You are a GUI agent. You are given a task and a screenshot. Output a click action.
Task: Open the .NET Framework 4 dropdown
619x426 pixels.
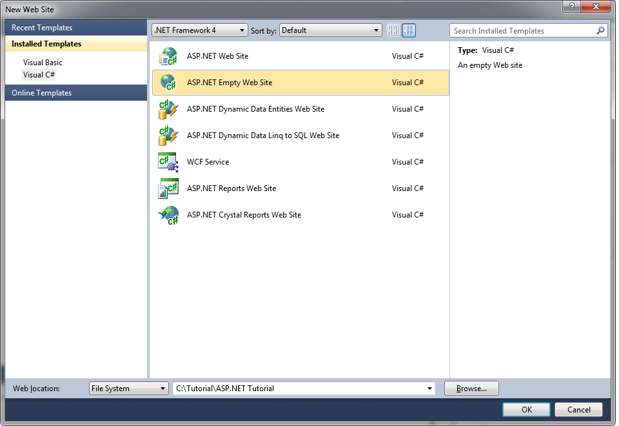(x=200, y=30)
